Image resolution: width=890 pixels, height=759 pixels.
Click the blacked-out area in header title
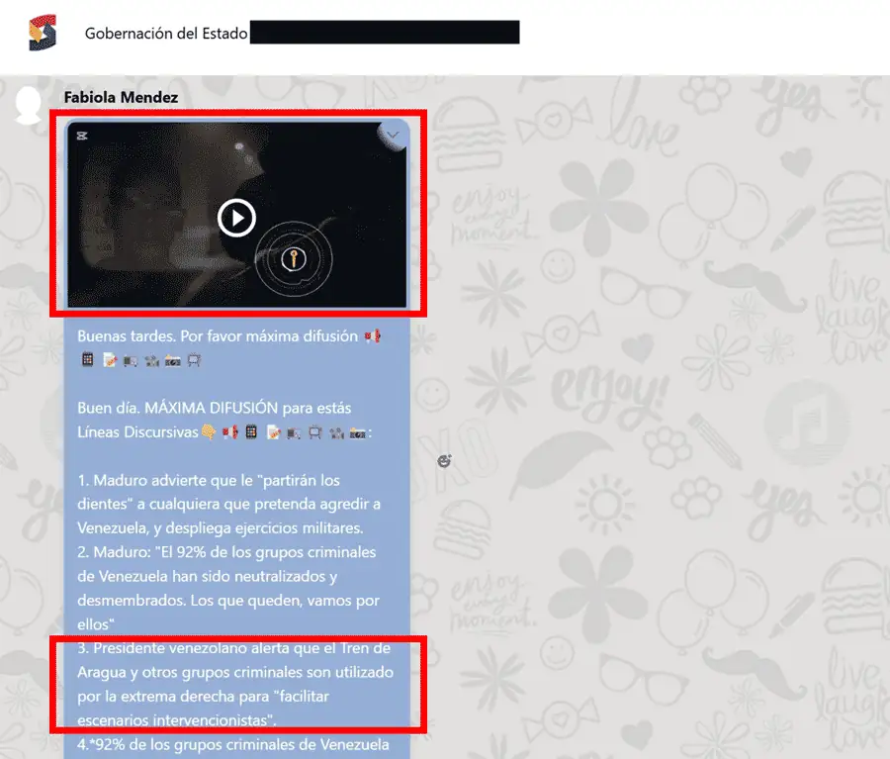[385, 33]
